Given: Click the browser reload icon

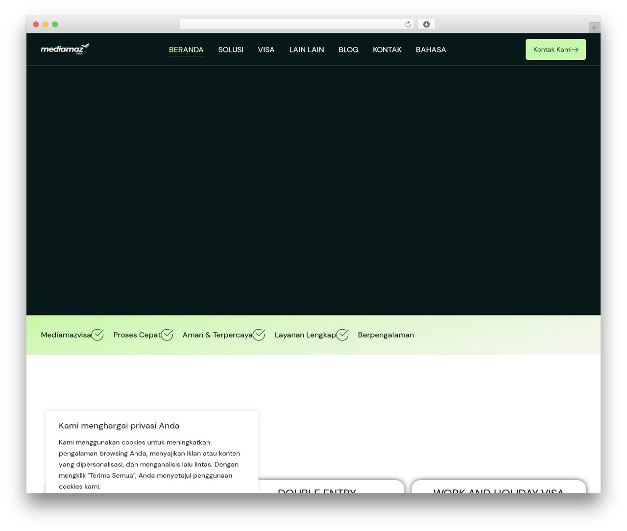Looking at the screenshot, I should click(408, 24).
